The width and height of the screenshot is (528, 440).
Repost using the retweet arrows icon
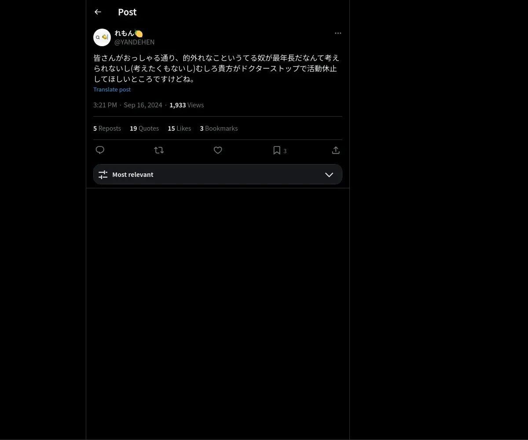click(x=159, y=150)
